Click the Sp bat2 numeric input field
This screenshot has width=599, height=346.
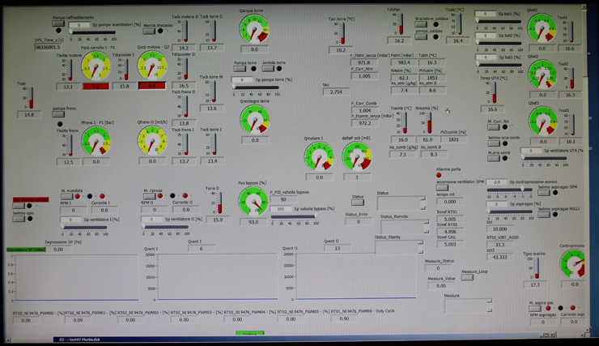click(486, 36)
